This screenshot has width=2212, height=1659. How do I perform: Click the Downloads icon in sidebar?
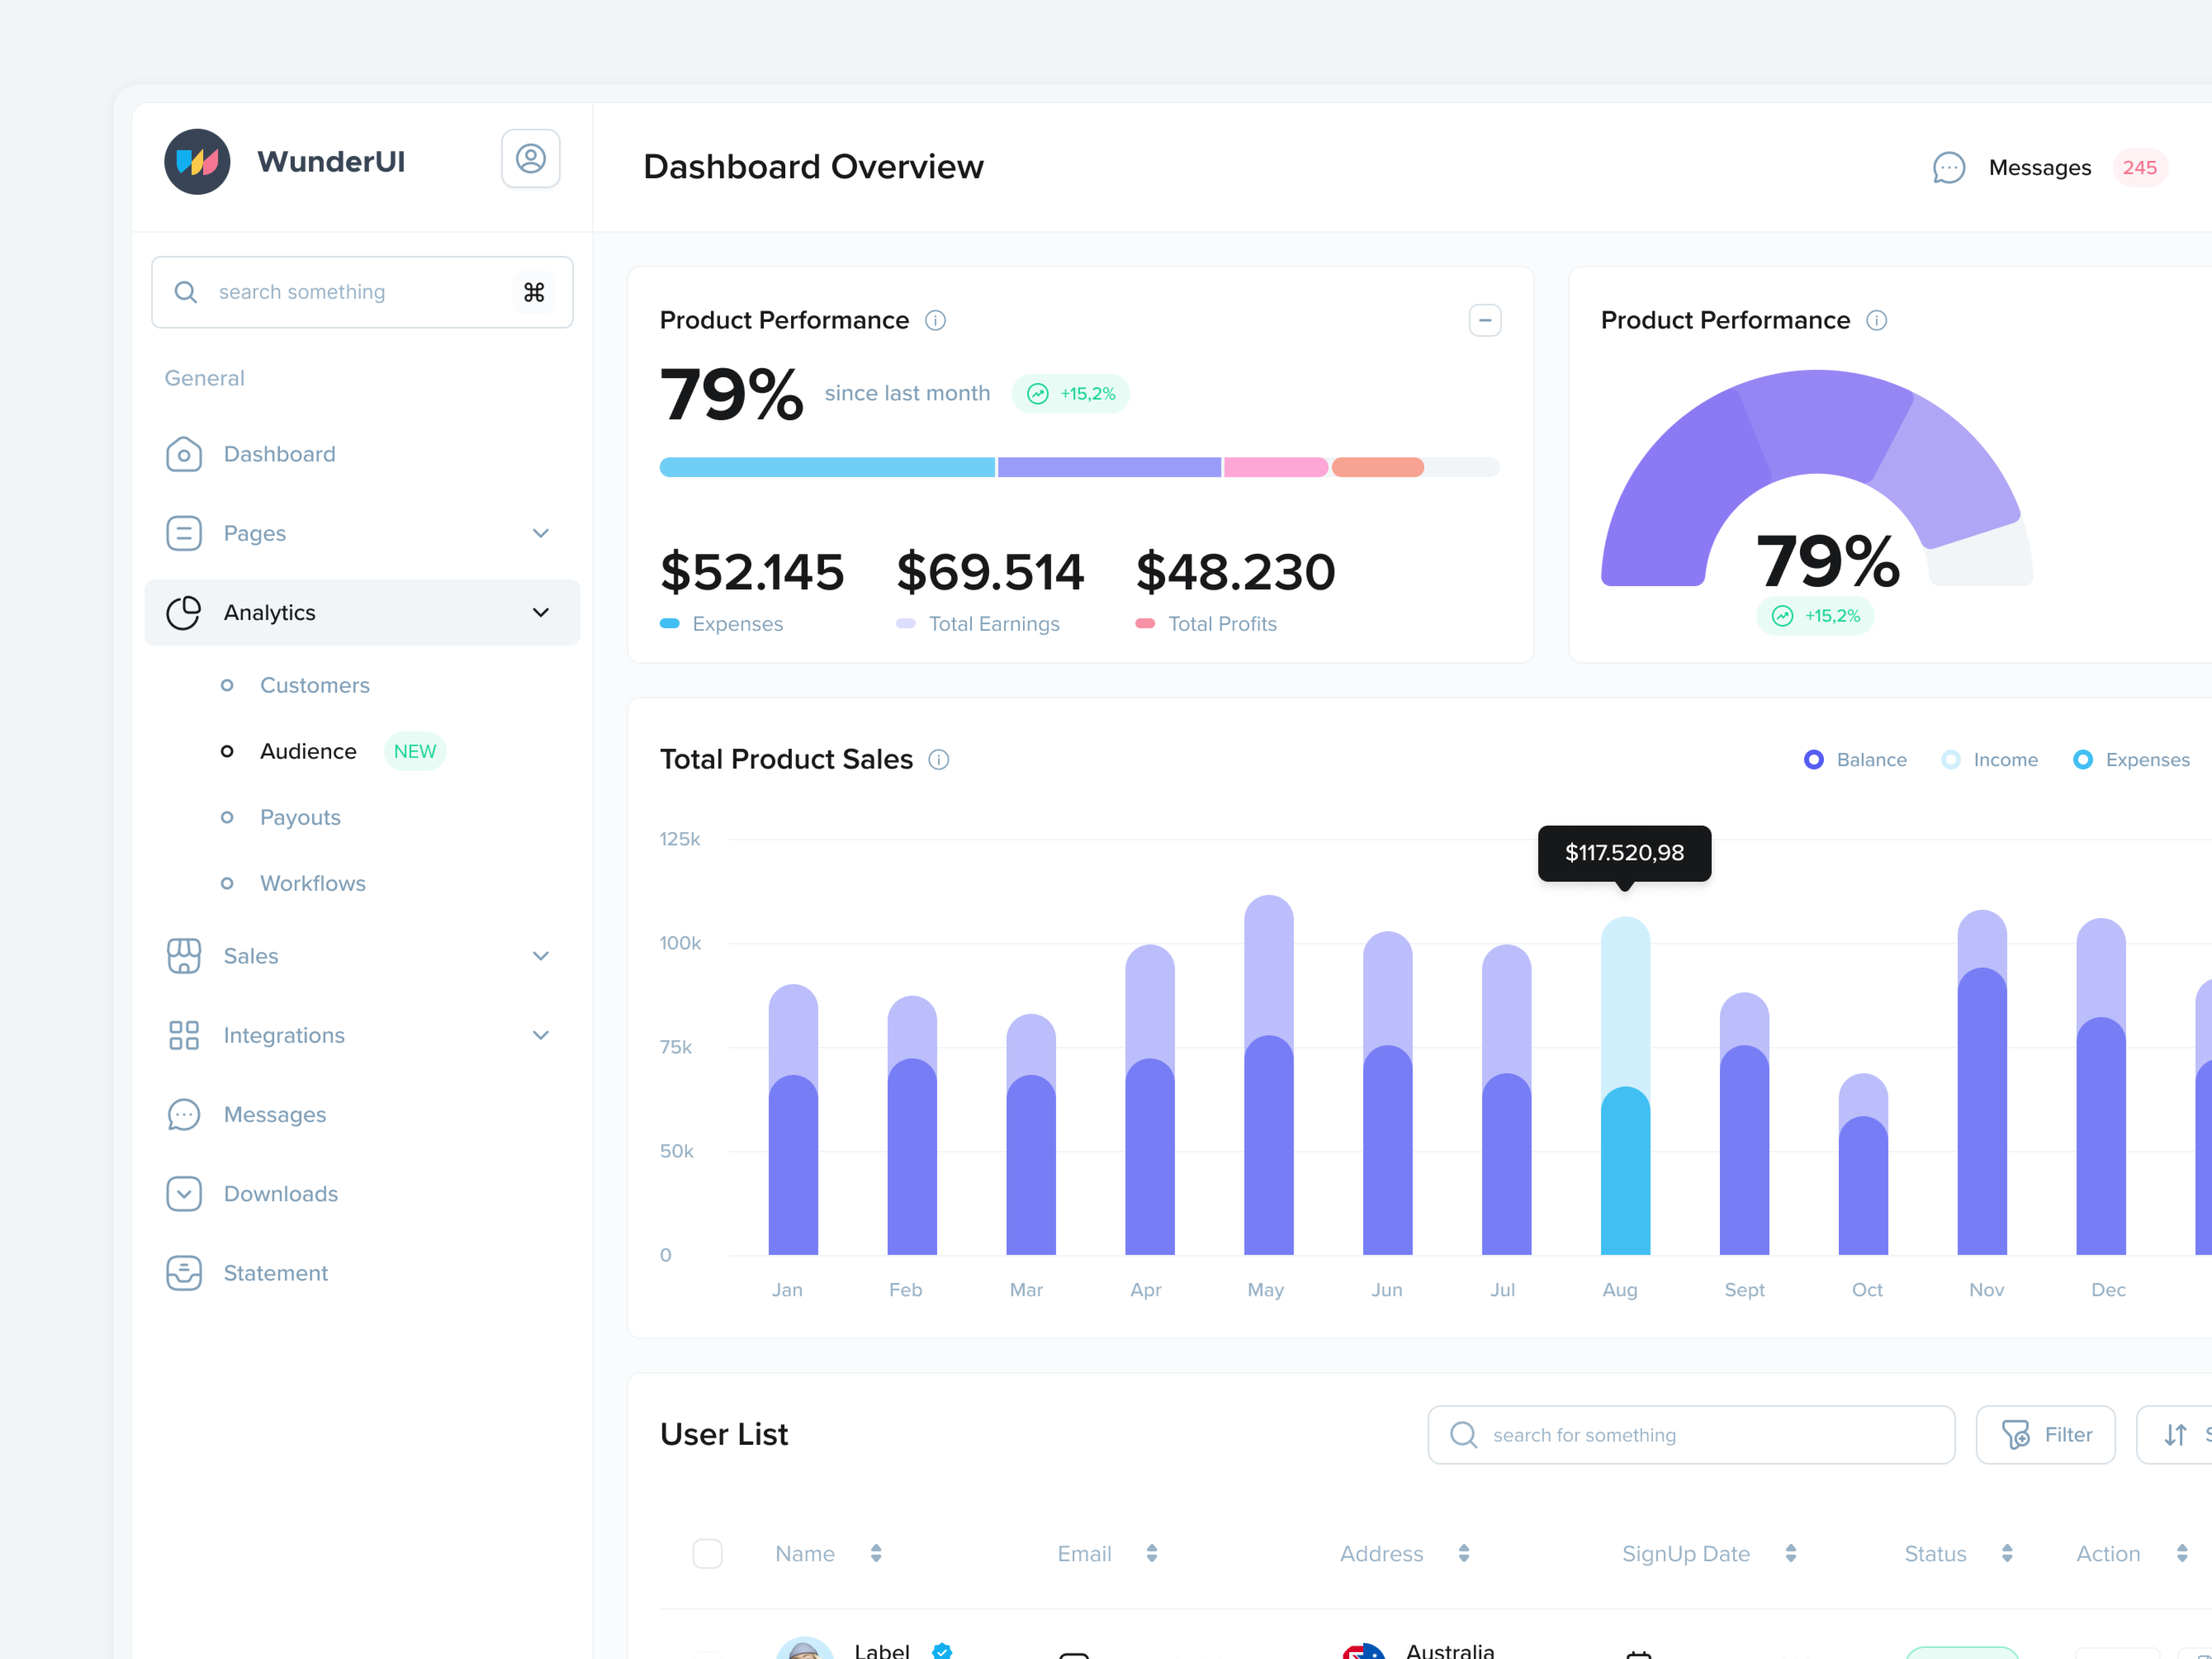point(184,1194)
